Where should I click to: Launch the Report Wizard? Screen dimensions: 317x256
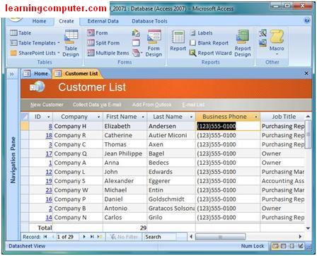[210, 53]
